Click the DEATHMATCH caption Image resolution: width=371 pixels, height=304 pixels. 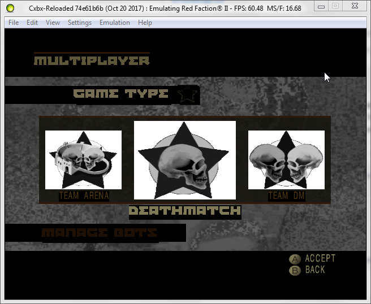[x=185, y=211]
